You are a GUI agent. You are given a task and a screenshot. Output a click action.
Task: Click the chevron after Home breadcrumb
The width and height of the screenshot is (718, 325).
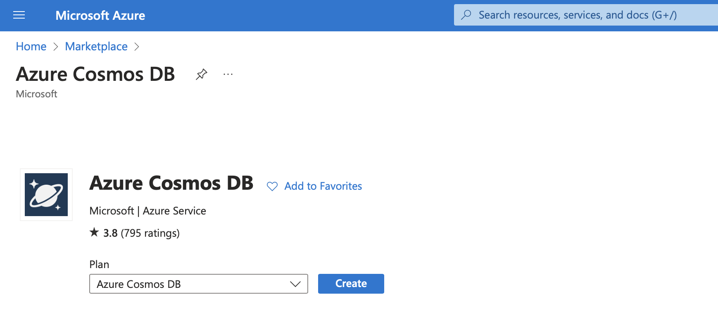coord(56,47)
